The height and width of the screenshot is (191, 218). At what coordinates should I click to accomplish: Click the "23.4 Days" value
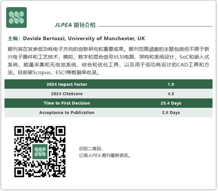(x=171, y=103)
